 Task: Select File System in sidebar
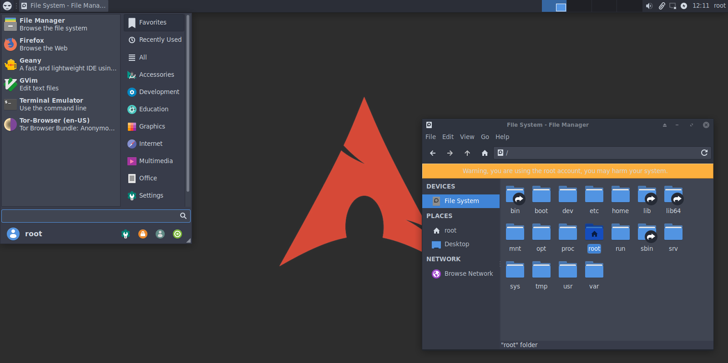(461, 201)
